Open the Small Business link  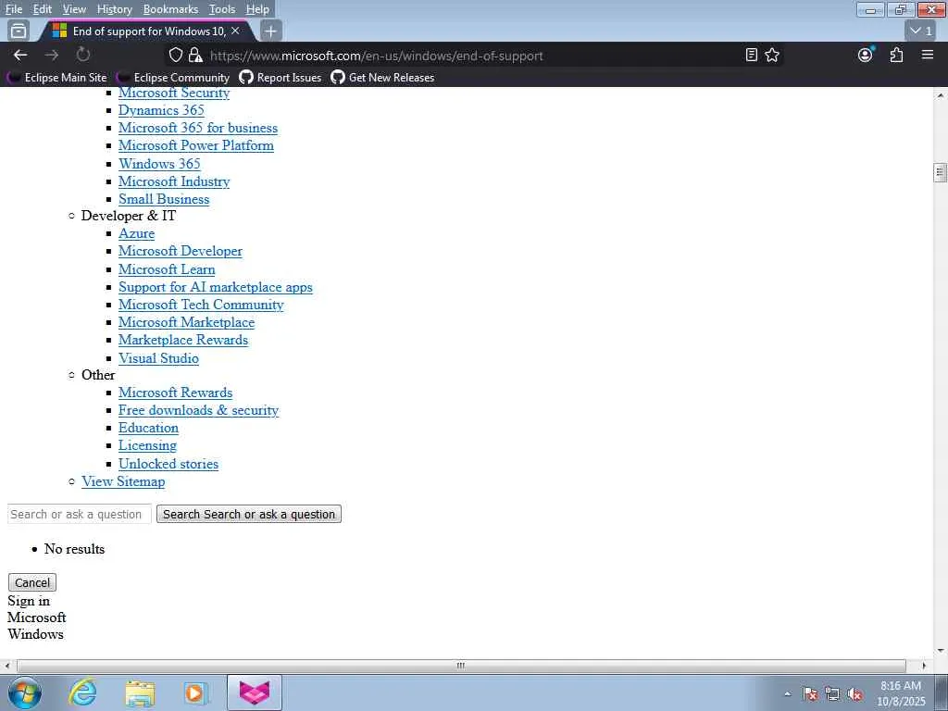[x=164, y=199]
